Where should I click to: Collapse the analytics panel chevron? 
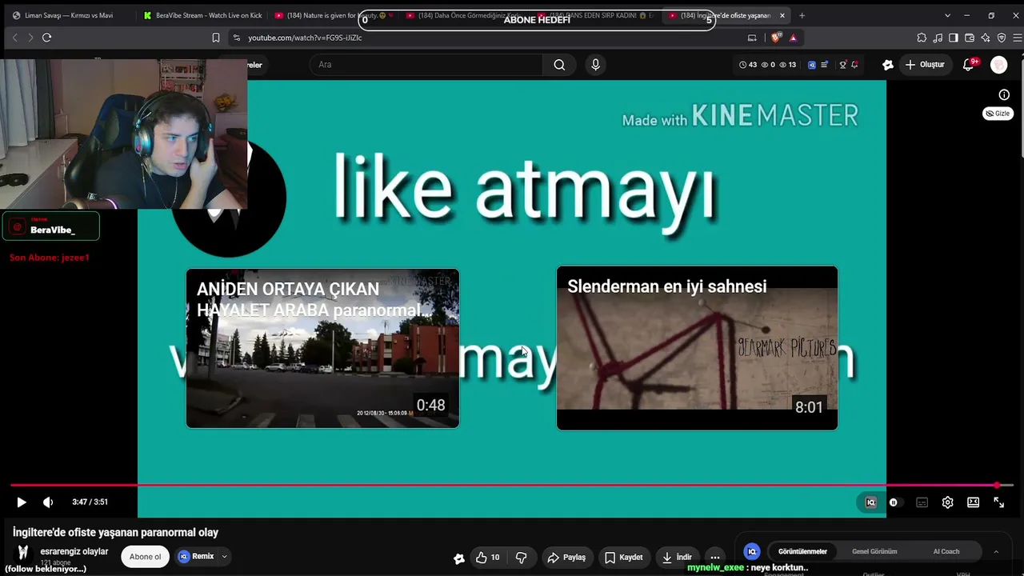[x=996, y=551]
